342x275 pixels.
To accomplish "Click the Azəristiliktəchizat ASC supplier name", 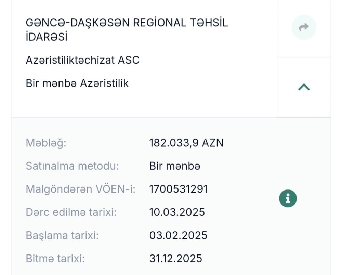I will click(x=83, y=60).
